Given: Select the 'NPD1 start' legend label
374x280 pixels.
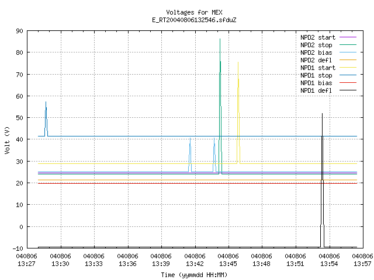Looking at the screenshot, I should (318, 68).
